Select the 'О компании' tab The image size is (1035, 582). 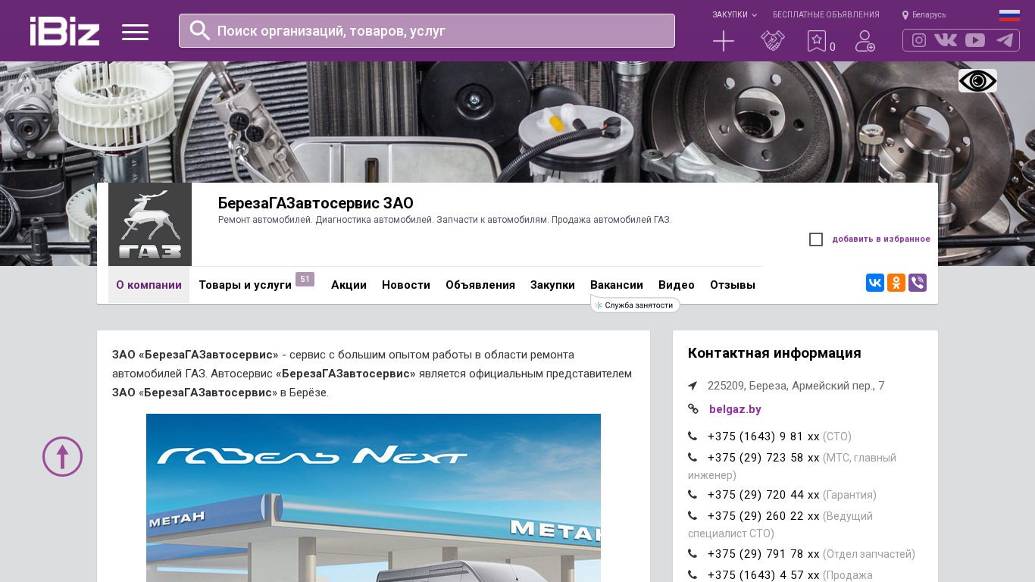(x=149, y=285)
